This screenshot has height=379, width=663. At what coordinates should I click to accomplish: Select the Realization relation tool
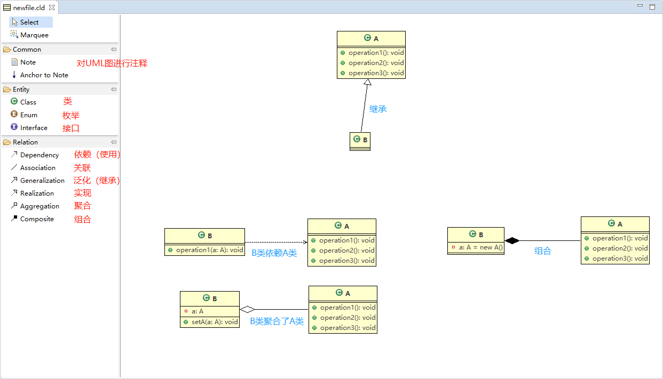[x=32, y=193]
